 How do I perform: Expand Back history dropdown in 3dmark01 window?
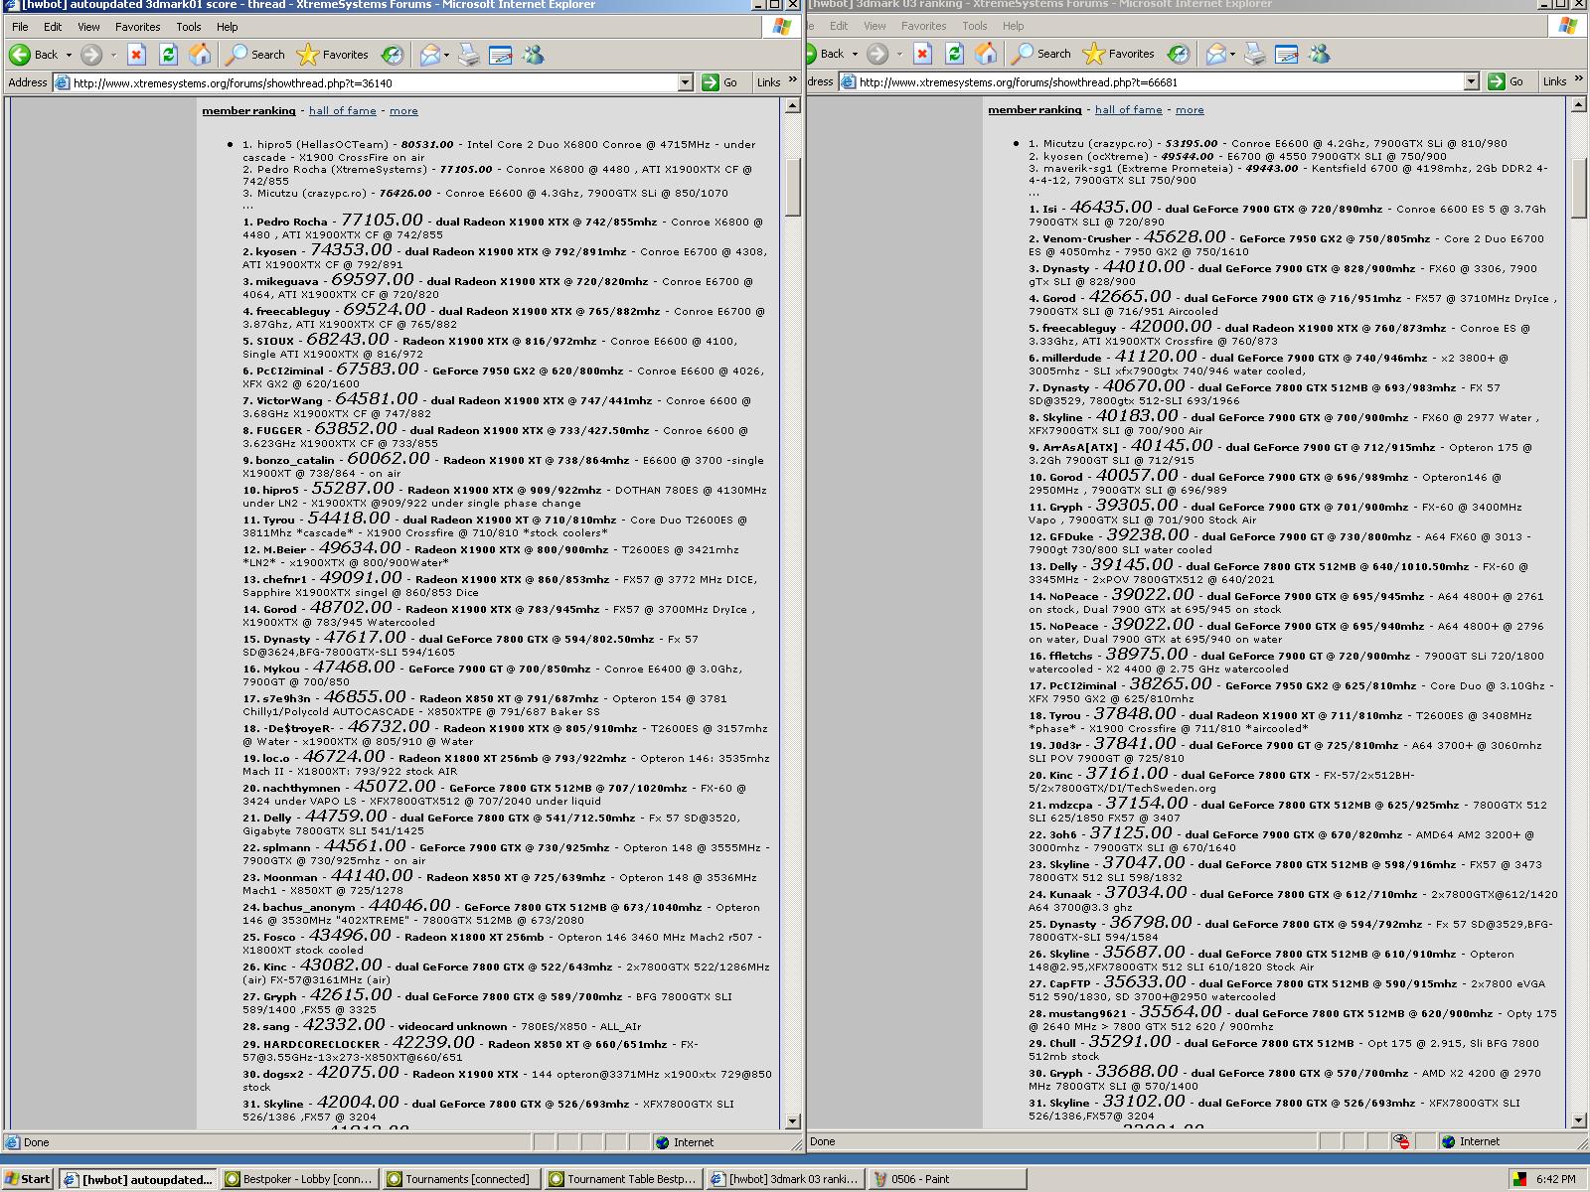click(69, 55)
